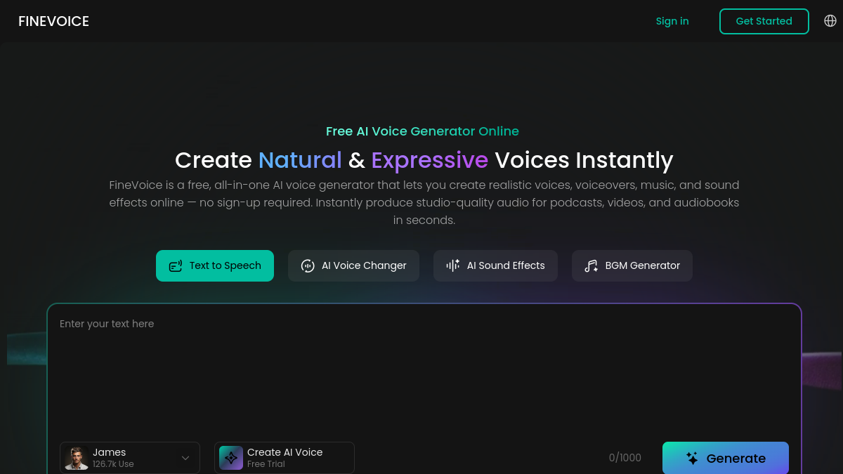Select the Text to Speech tab
The height and width of the screenshot is (474, 843).
215,265
